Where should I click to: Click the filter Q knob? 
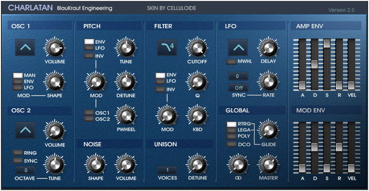(197, 82)
